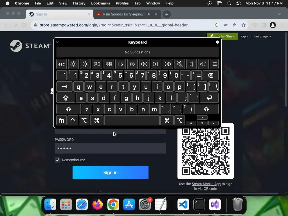Click the address bar URL

(x=114, y=25)
